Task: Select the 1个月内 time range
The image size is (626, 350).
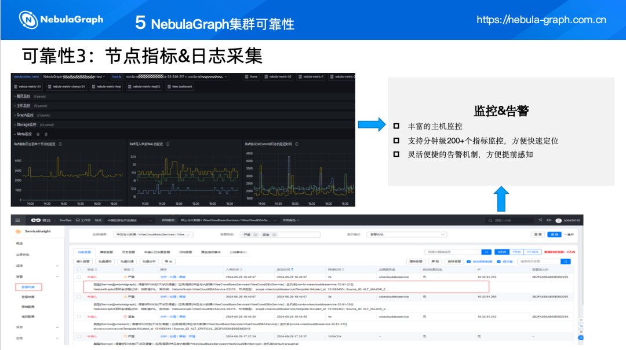Action: point(532,252)
